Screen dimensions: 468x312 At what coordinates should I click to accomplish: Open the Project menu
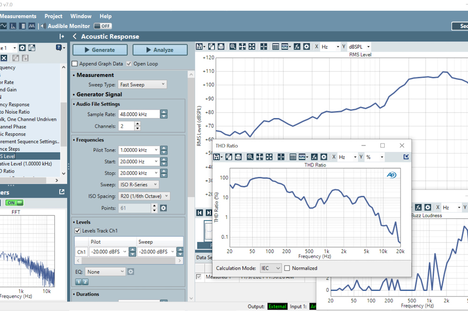tap(53, 16)
